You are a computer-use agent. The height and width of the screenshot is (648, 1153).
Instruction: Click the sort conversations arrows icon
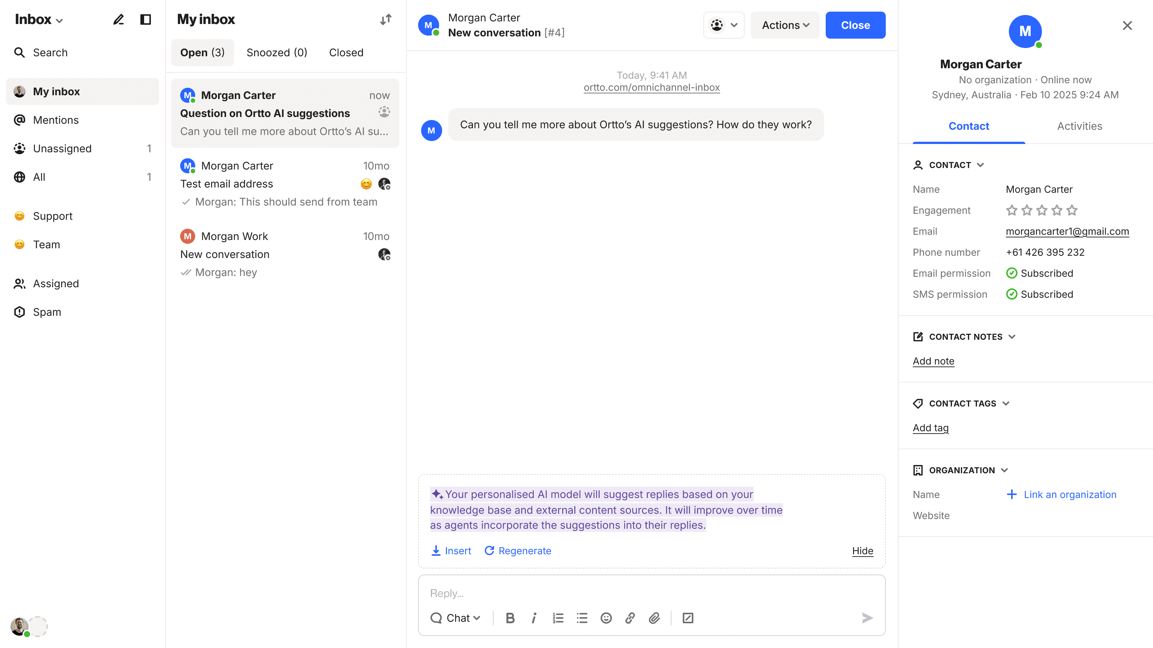tap(385, 19)
